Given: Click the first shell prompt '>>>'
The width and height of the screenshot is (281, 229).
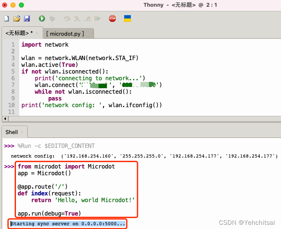Looking at the screenshot, I should click(x=9, y=146).
